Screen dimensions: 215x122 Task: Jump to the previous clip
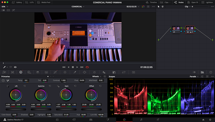[x=64, y=67]
